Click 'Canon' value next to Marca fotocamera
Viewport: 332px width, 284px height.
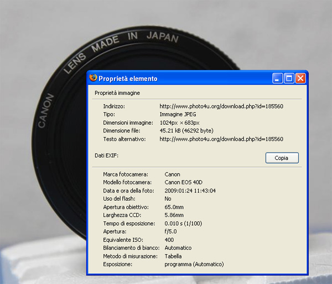(x=172, y=175)
